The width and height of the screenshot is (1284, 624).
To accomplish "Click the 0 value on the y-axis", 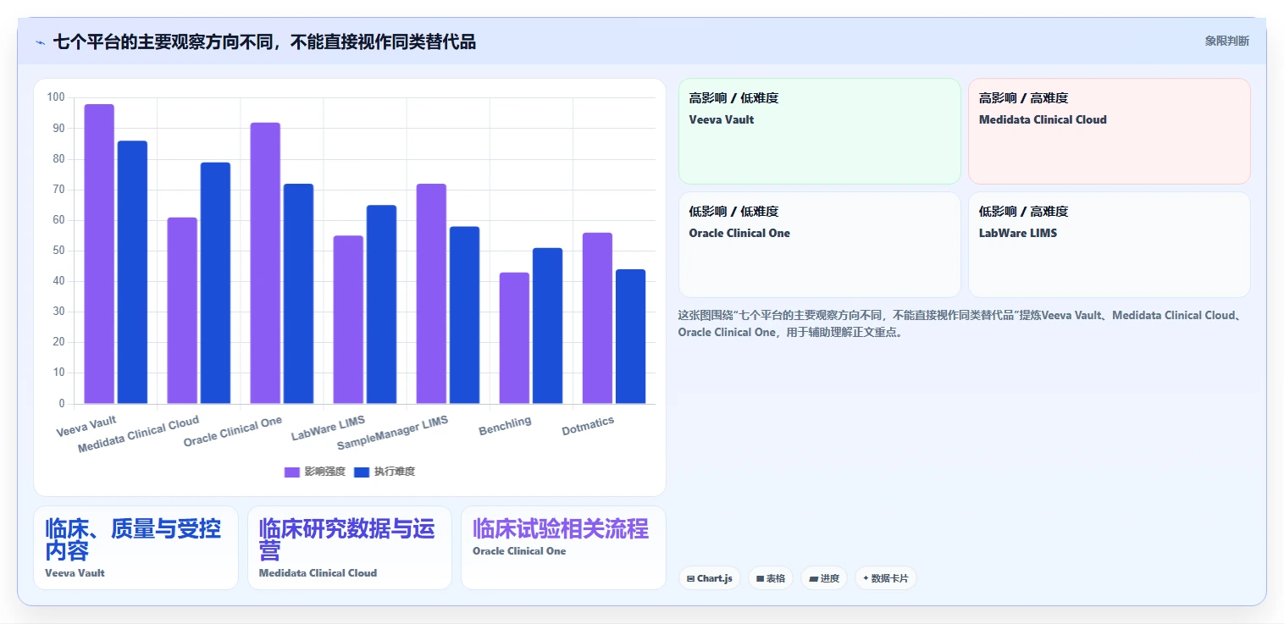I will pyautogui.click(x=62, y=404).
